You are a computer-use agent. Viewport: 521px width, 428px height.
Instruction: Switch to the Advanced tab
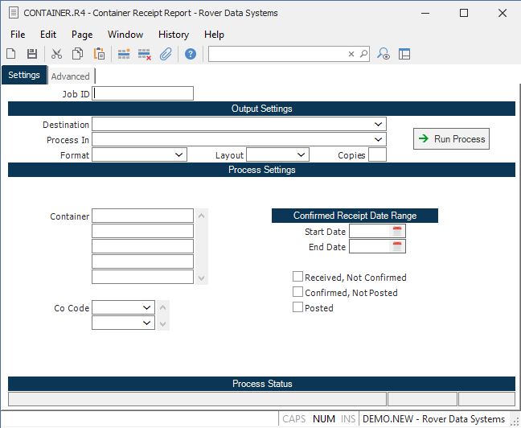pos(71,76)
